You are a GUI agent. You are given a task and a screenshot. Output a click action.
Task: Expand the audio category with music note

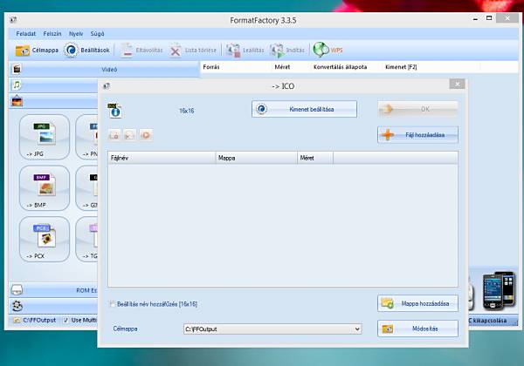(x=54, y=85)
